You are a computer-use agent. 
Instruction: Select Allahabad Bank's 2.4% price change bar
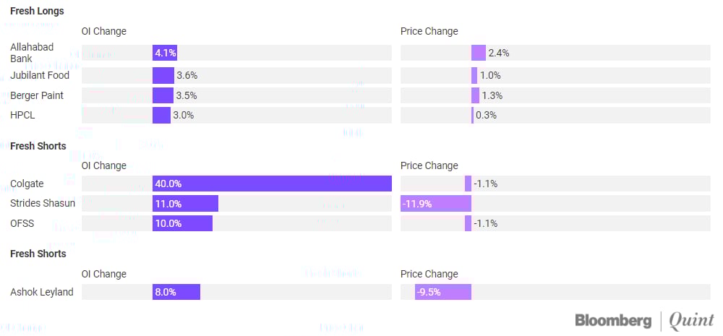(479, 53)
